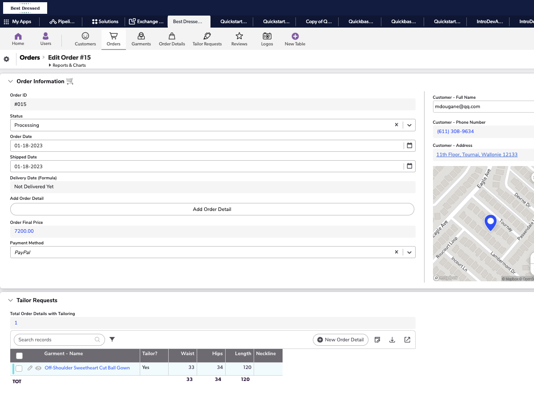Screen dimensions: 534x401
Task: Download the order details report
Action: 392,340
